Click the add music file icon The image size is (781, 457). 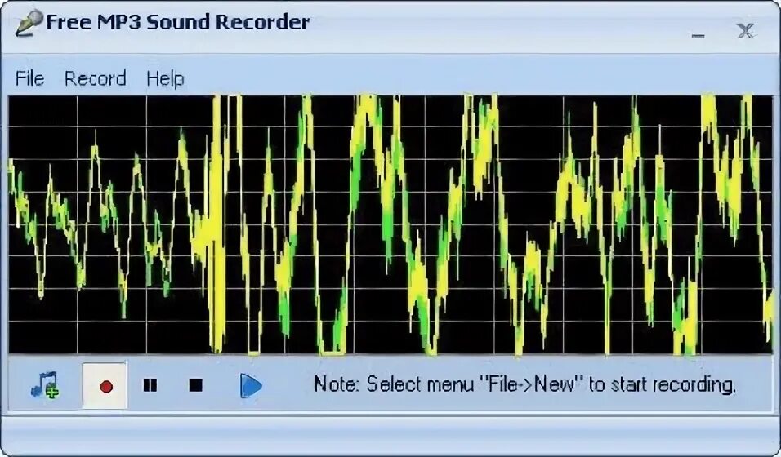45,385
